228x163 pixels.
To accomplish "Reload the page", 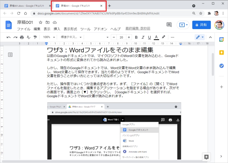I will tap(19, 13).
